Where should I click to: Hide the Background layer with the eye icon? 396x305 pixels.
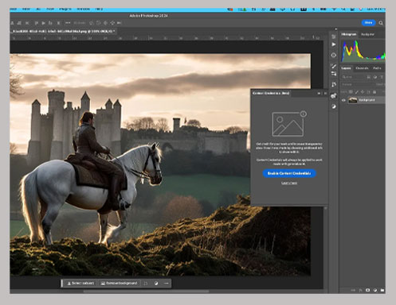[343, 100]
